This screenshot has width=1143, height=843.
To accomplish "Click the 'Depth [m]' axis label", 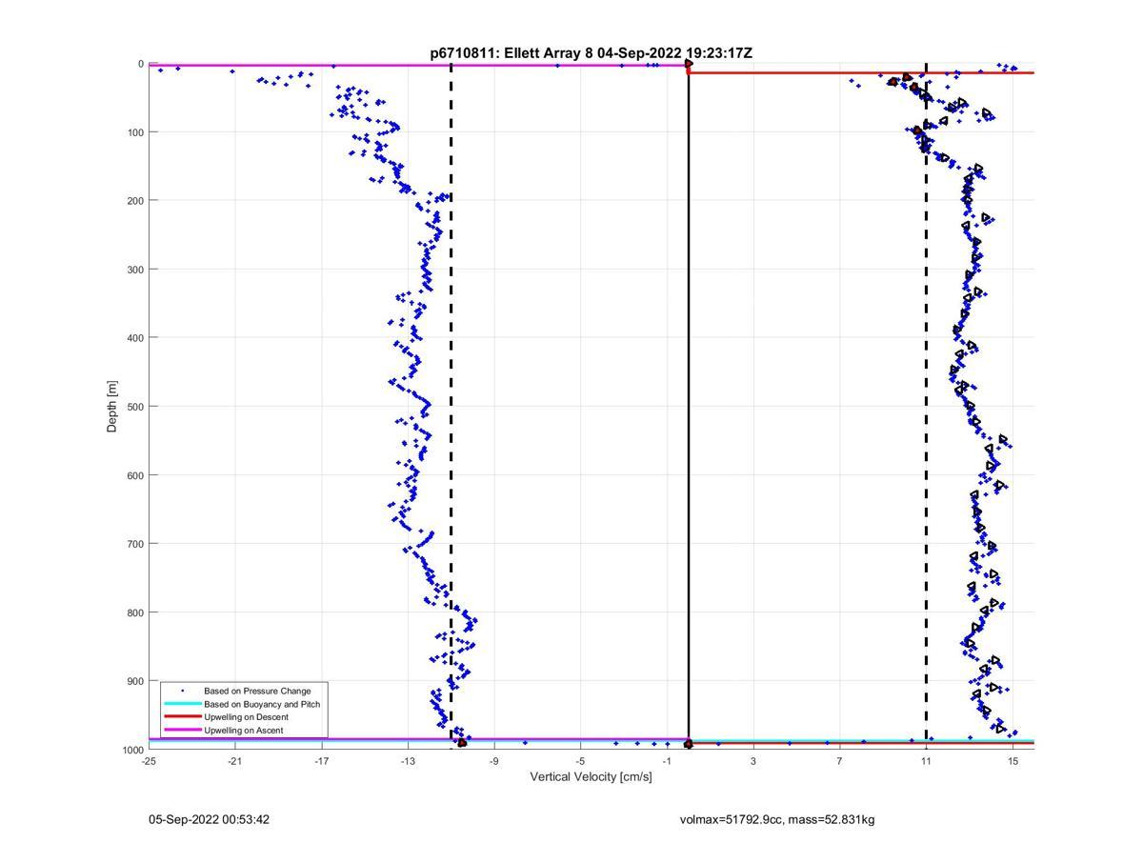I will click(112, 407).
